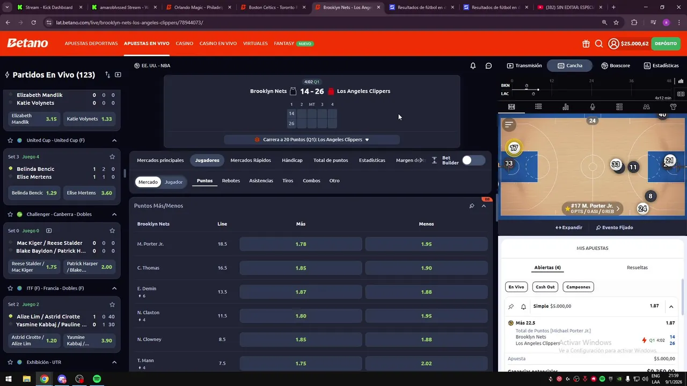
Task: Click the notification bell above the scoreboard
Action: tap(473, 65)
